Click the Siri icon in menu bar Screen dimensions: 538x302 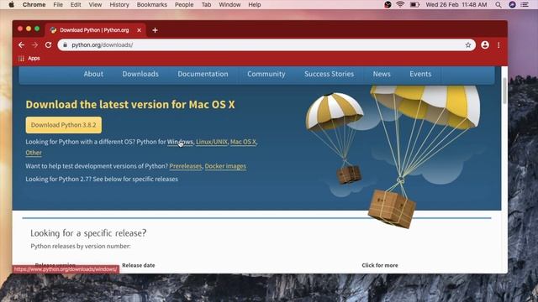pyautogui.click(x=512, y=4)
